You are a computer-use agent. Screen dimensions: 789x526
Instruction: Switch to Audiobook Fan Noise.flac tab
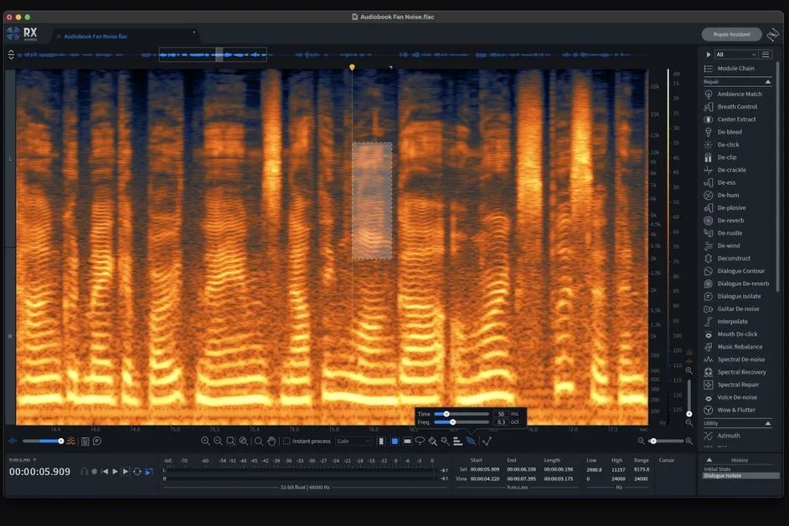95,36
